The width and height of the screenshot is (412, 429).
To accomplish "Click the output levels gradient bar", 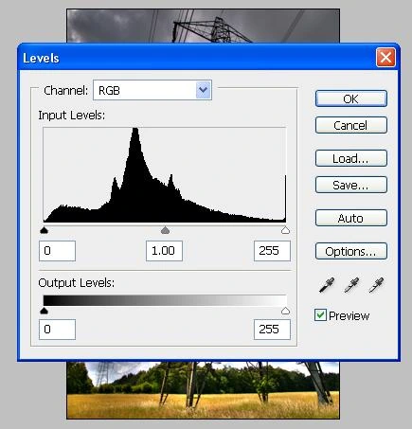I will [x=165, y=300].
